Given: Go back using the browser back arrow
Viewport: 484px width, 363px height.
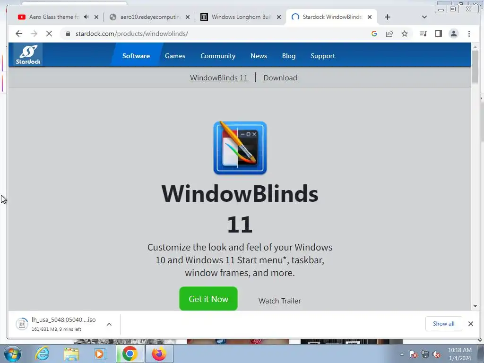Looking at the screenshot, I should pyautogui.click(x=19, y=34).
